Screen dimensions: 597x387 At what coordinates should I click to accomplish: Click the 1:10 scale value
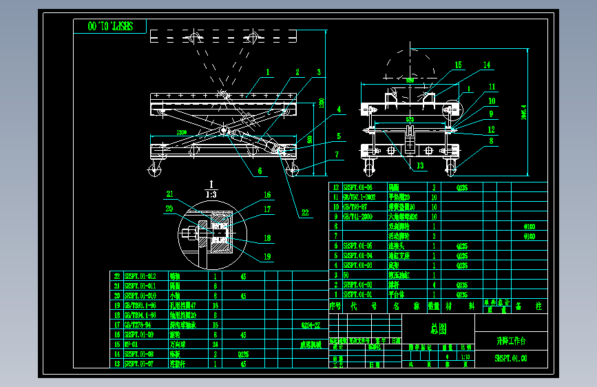(465, 357)
